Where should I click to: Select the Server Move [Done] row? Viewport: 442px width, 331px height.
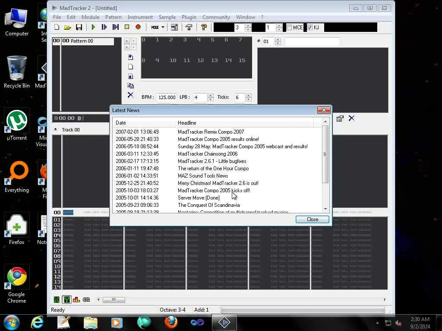coord(217,198)
